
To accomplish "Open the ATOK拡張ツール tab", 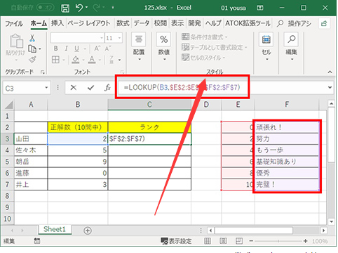I will (x=248, y=23).
